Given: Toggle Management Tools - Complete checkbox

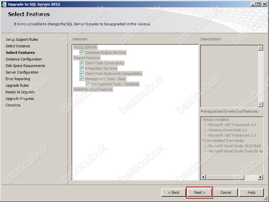Looking at the screenshot, I should [x=88, y=84].
